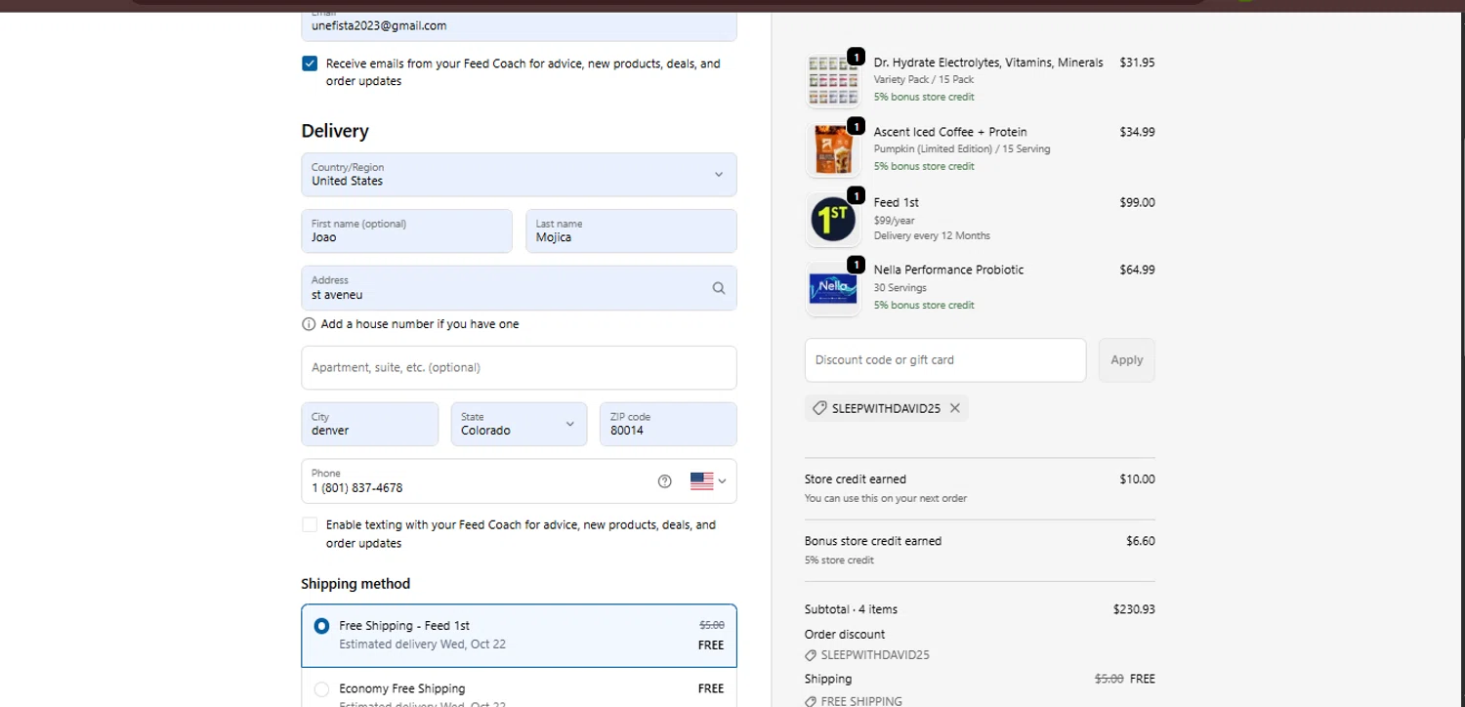Click the phone help question mark icon

click(x=665, y=481)
